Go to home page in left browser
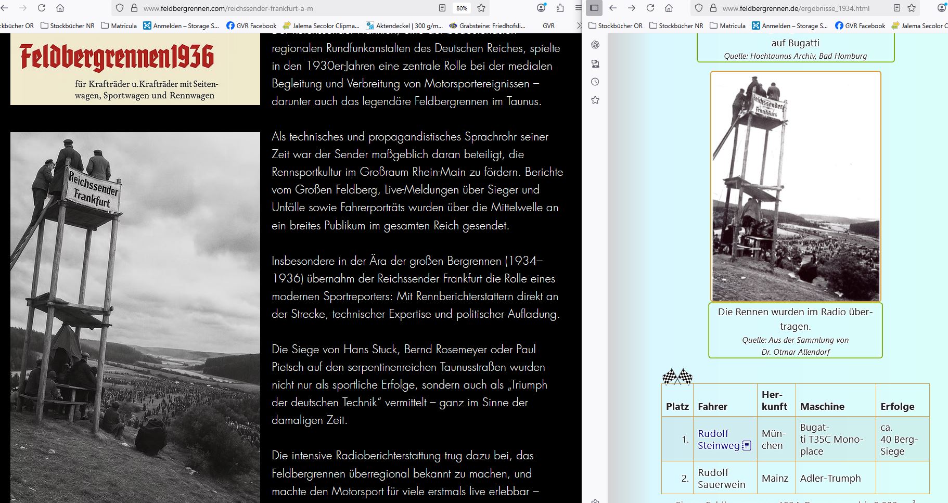This screenshot has height=503, width=948. tap(60, 8)
